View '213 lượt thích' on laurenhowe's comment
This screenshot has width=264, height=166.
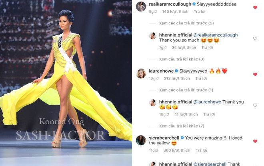(177, 79)
